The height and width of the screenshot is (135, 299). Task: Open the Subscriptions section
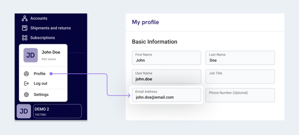click(42, 38)
